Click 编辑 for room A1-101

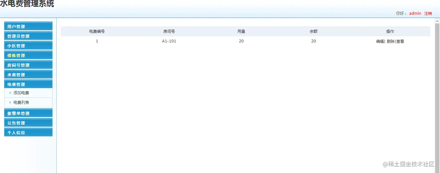click(380, 41)
